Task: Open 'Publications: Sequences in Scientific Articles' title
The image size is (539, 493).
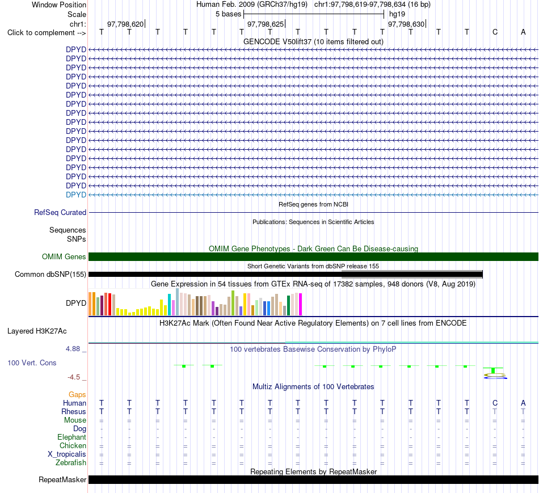Action: [x=313, y=222]
